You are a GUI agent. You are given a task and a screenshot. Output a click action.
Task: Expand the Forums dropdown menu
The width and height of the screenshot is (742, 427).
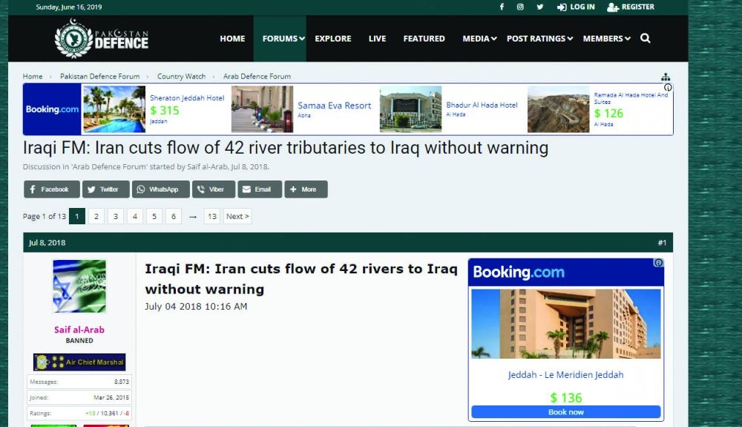point(283,39)
